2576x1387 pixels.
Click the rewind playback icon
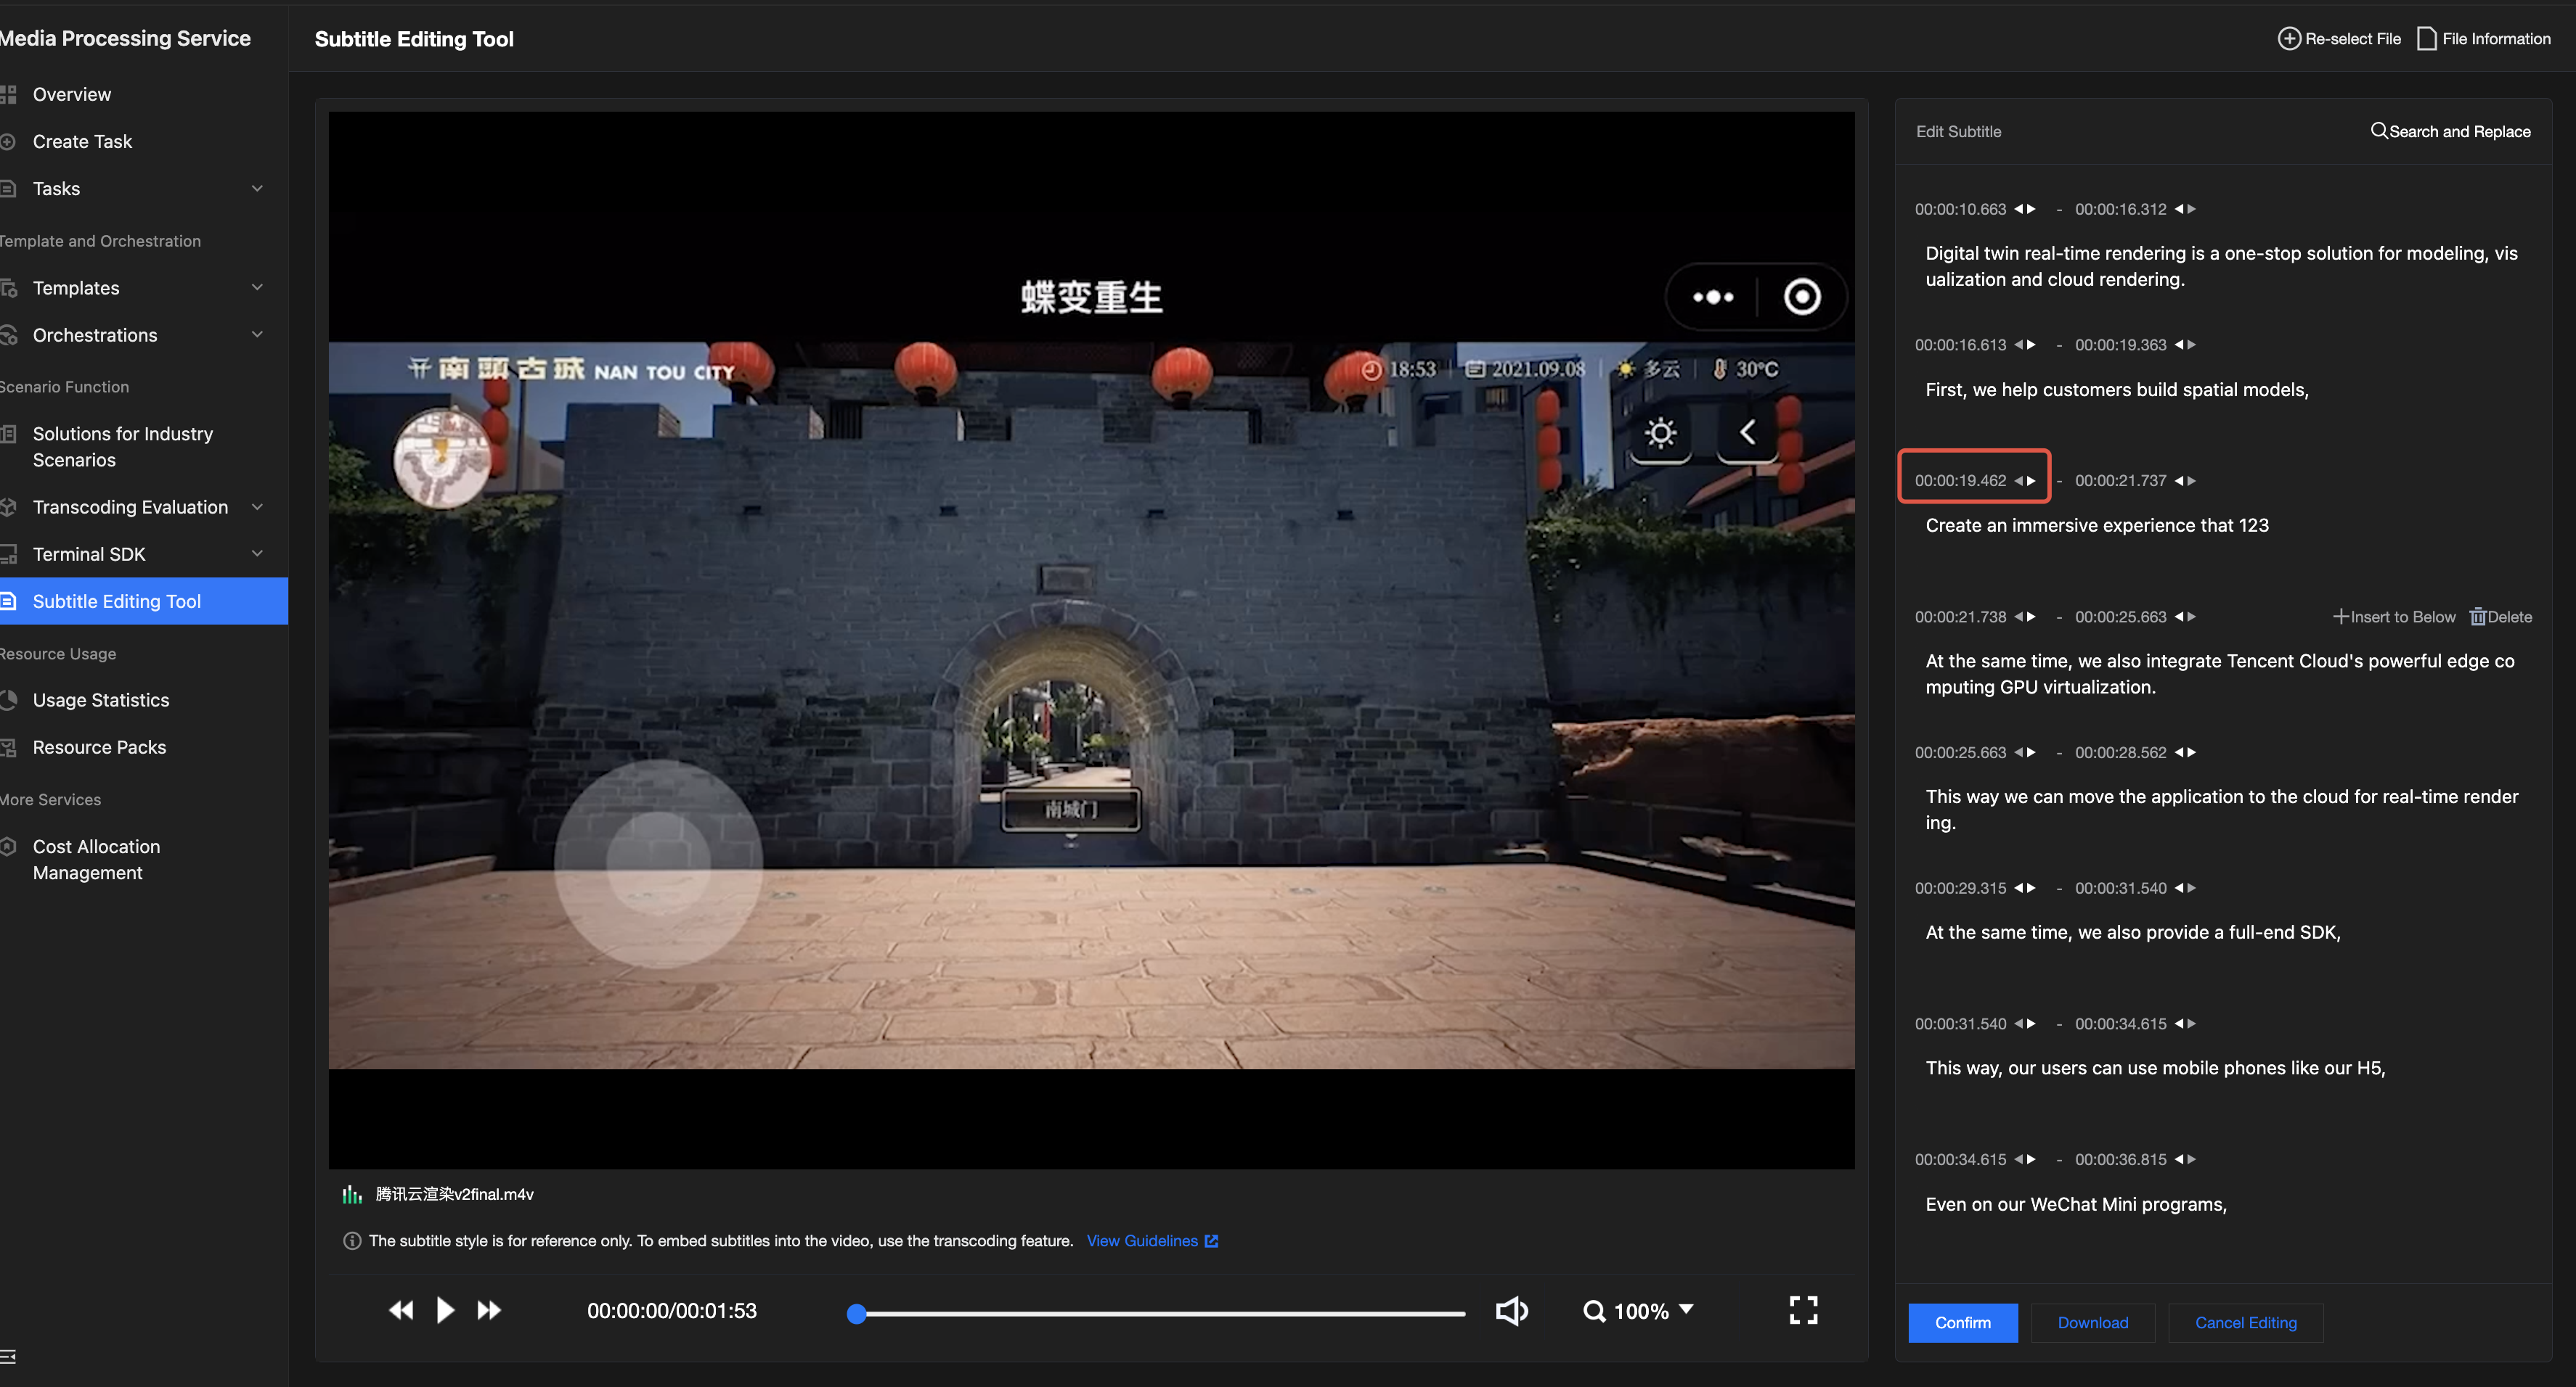tap(401, 1310)
